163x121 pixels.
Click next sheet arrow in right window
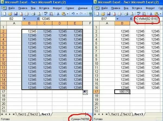(103, 114)
